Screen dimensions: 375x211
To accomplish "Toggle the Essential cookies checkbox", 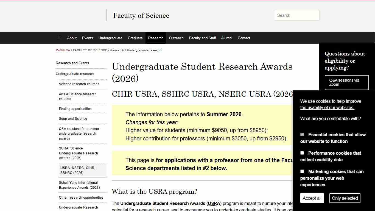I will tap(302, 134).
